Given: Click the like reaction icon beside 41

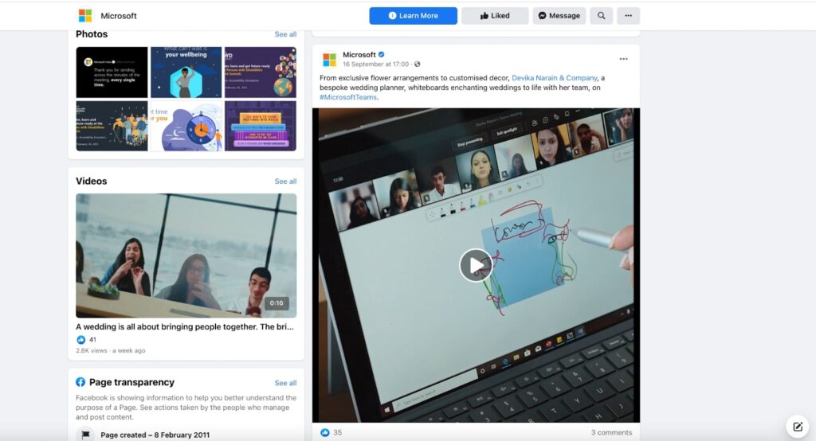Looking at the screenshot, I should click(80, 340).
